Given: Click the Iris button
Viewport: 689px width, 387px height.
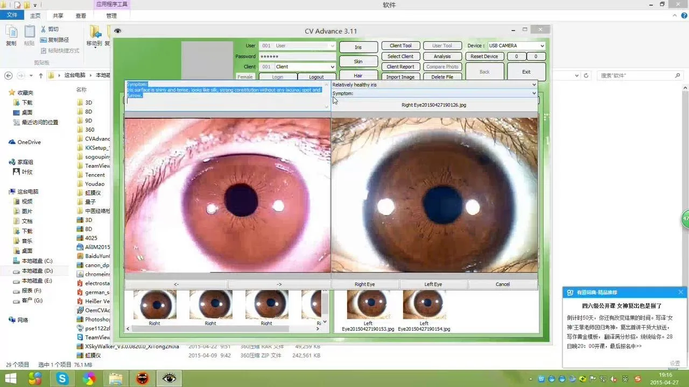Looking at the screenshot, I should pos(358,47).
